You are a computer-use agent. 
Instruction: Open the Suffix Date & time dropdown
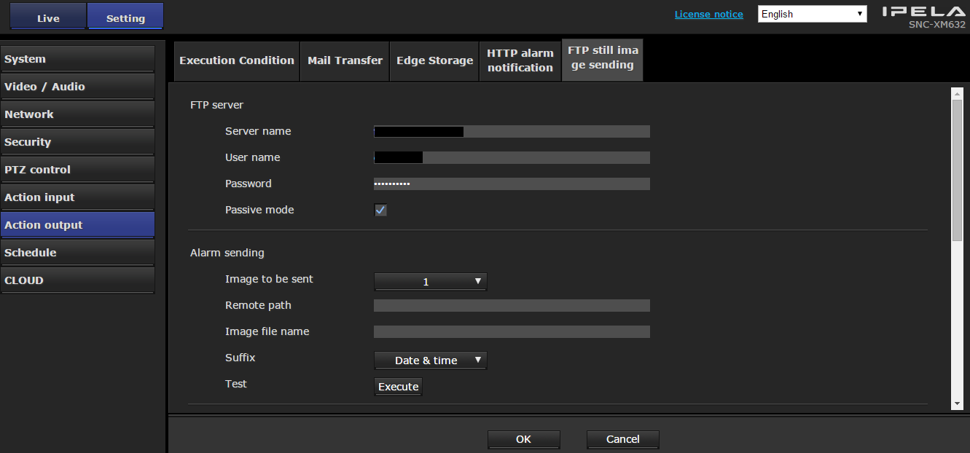(430, 361)
